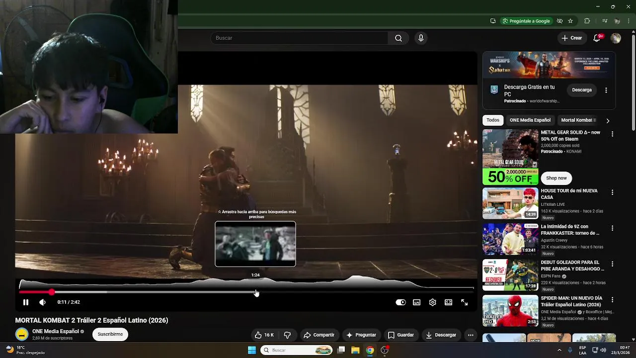This screenshot has width=636, height=358.
Task: Open options for La intimidad de 9Z video
Action: pos(612,228)
